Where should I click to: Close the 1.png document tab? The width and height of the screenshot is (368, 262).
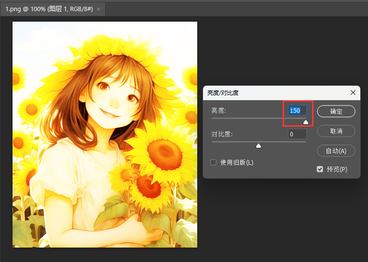(x=98, y=9)
